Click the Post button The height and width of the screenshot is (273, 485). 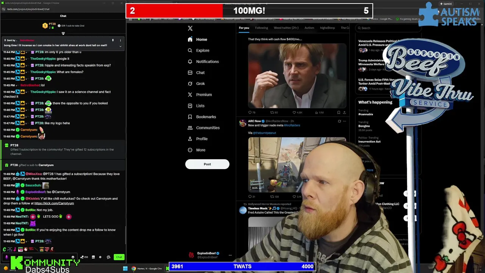point(207,164)
